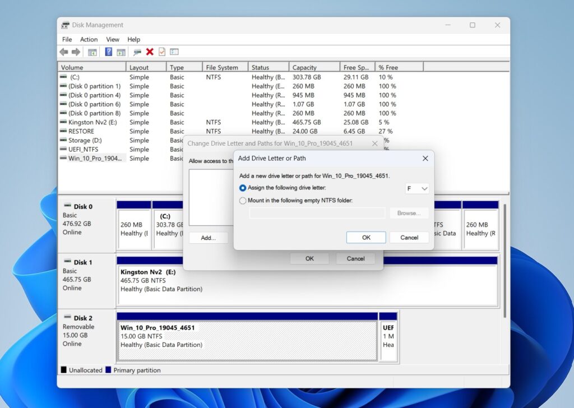Click the Properties checkmark page toolbar icon
574x408 pixels.
click(162, 52)
